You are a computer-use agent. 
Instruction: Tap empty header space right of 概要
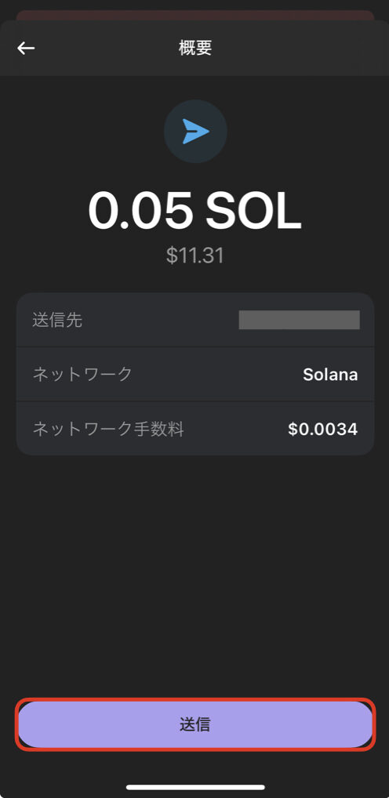[296, 48]
